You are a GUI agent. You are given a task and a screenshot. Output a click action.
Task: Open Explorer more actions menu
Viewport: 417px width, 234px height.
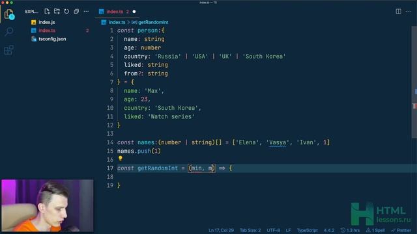(86, 12)
